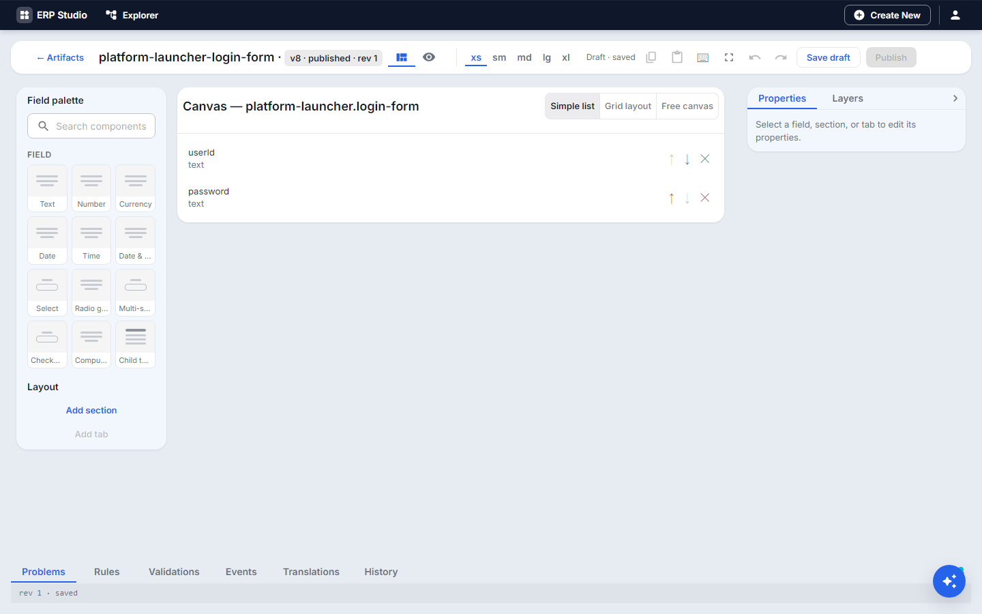Add a Select field from palette
Screen dimensions: 982x614
coord(47,293)
